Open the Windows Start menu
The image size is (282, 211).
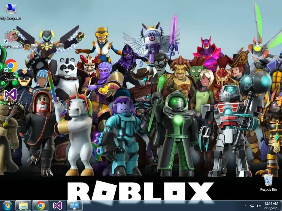click(x=7, y=206)
